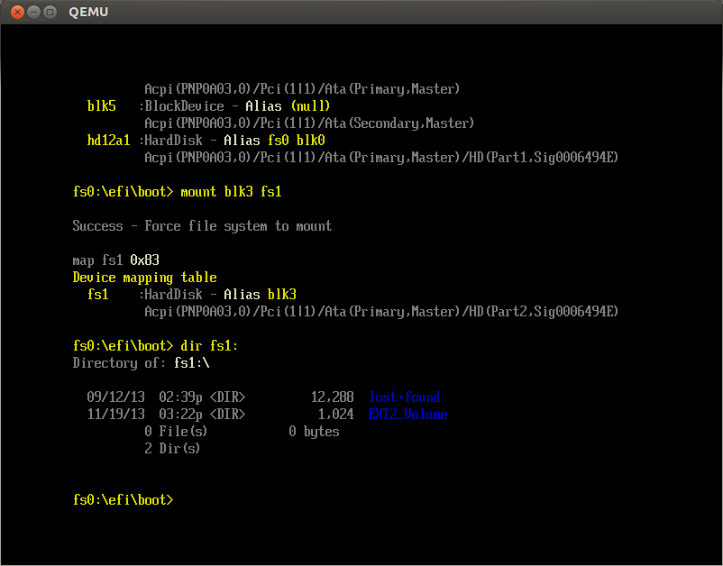Click the EXT2_Volume directory entry
This screenshot has height=566, width=723.
[x=407, y=415]
